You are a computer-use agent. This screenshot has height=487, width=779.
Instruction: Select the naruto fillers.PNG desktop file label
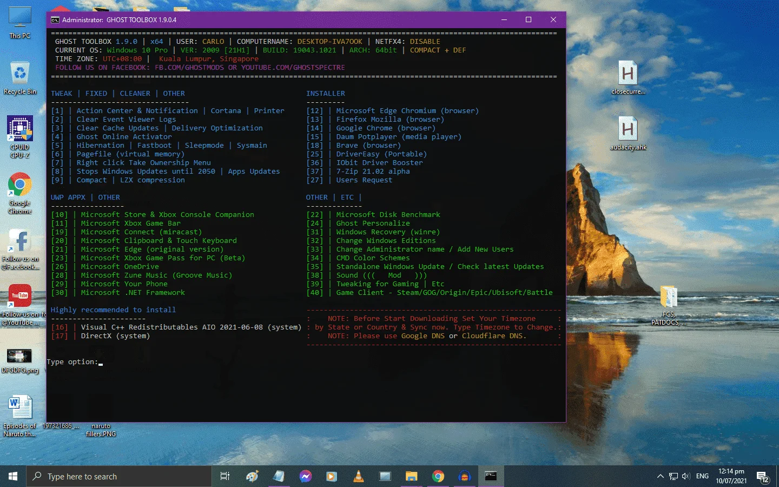coord(101,430)
